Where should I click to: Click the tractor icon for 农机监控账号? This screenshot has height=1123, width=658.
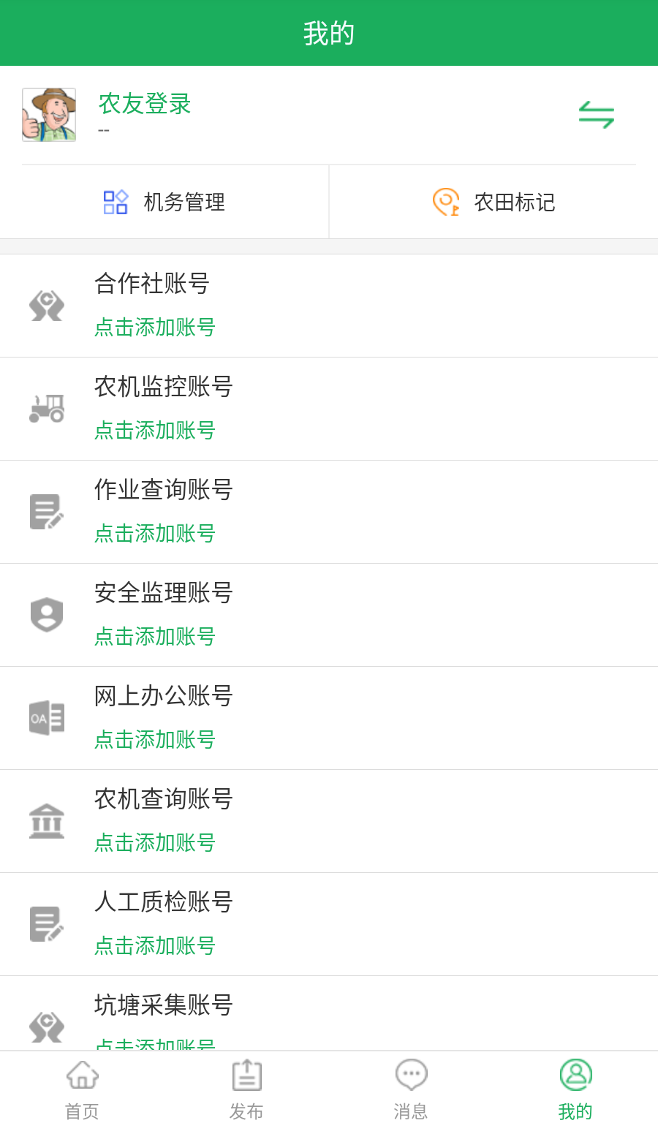(47, 409)
